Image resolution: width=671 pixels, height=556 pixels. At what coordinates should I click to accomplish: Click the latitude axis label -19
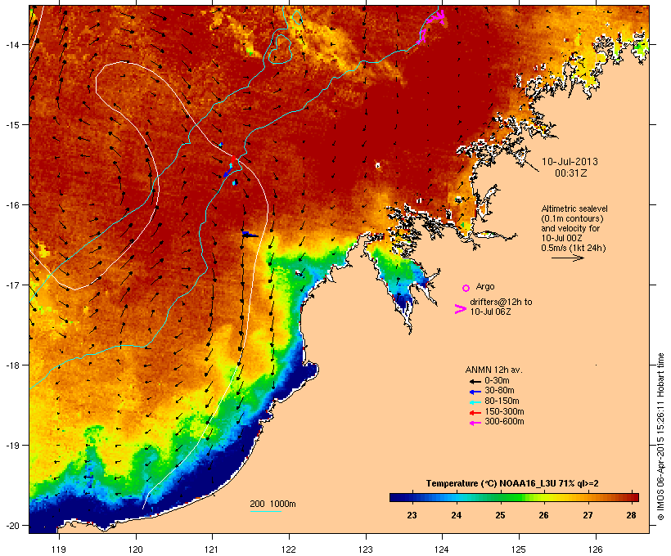(x=12, y=446)
